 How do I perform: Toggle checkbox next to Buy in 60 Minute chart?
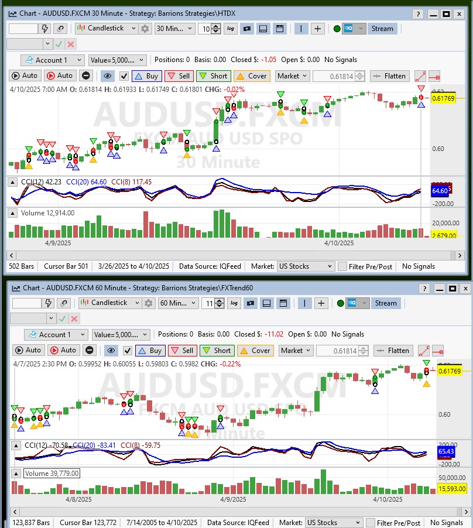tap(127, 351)
